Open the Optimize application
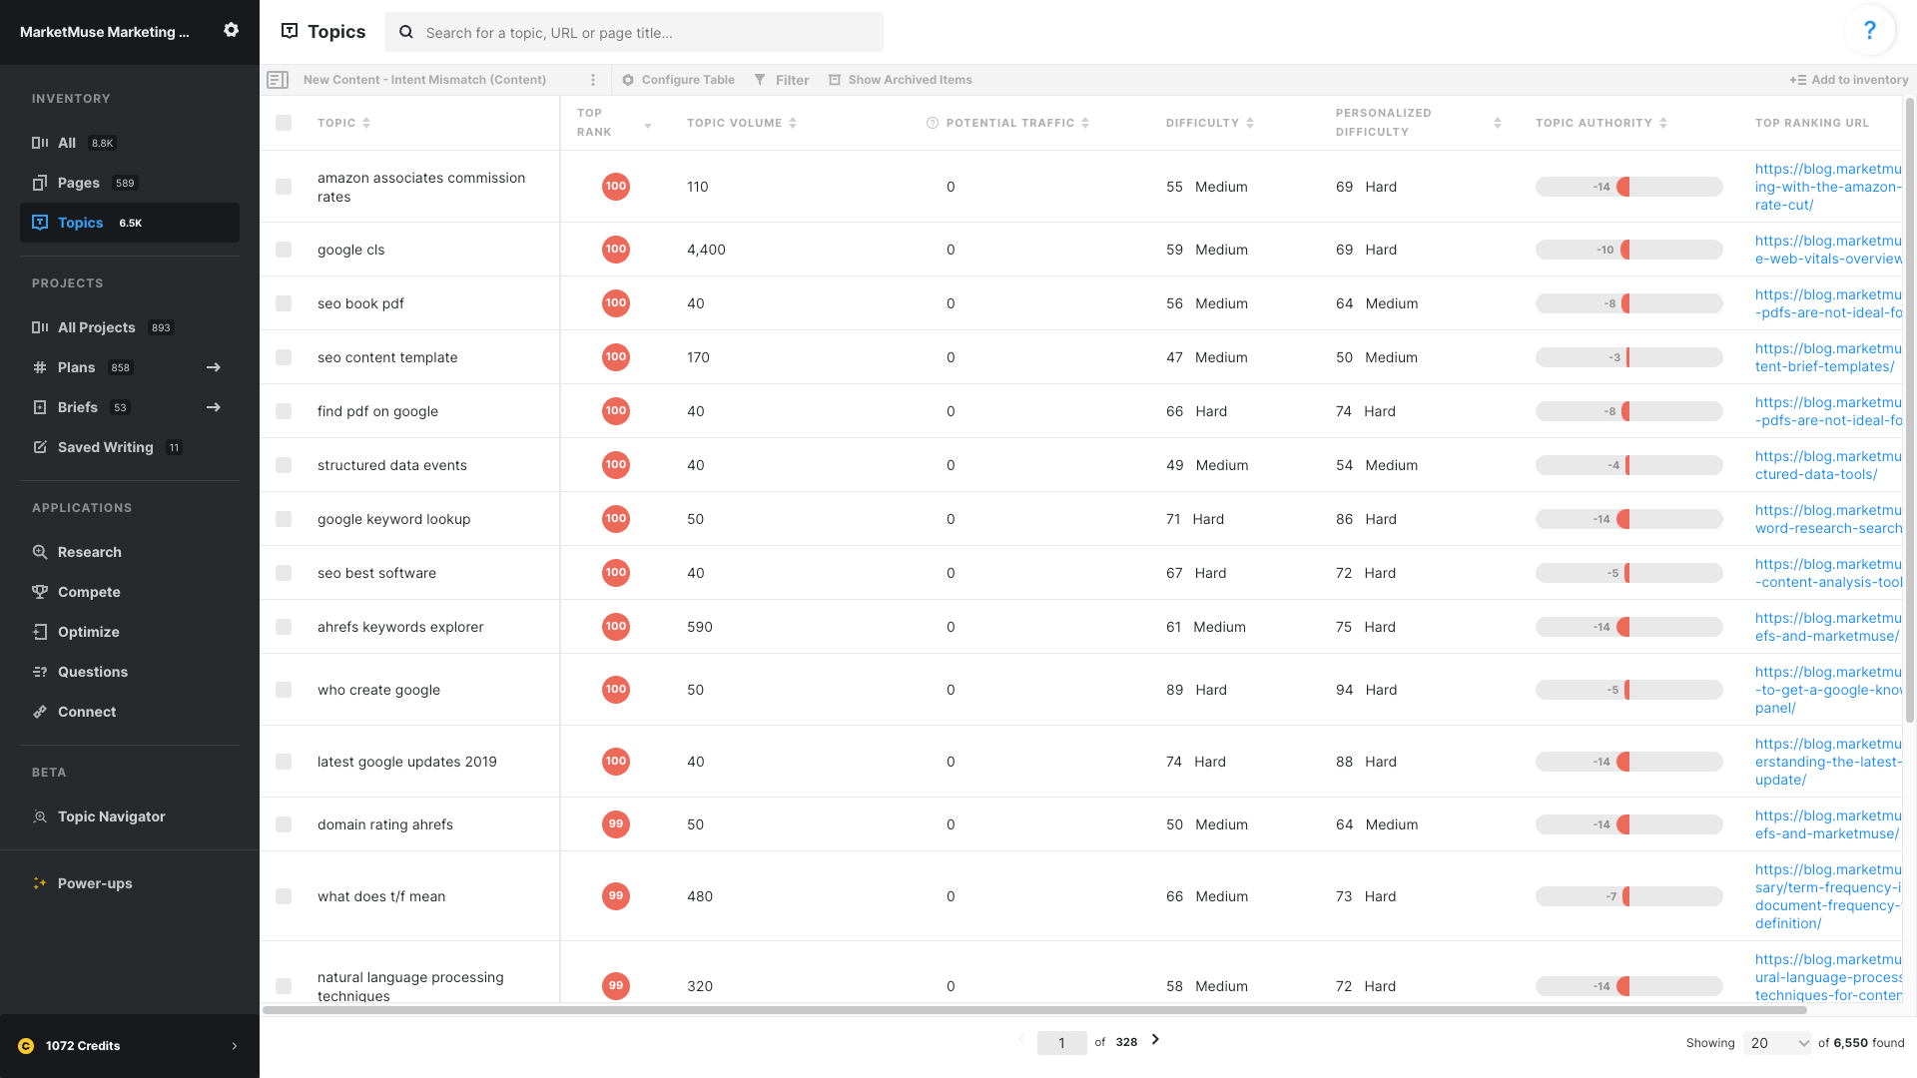Viewport: 1917px width, 1078px height. tap(88, 631)
